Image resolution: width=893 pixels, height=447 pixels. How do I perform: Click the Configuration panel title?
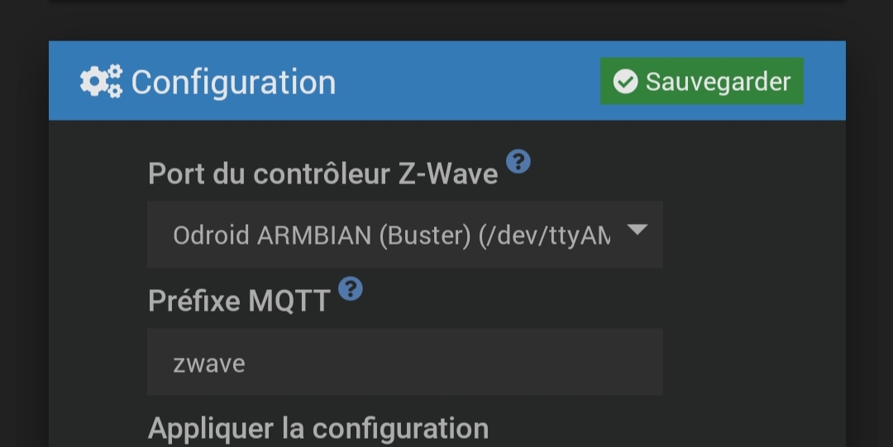point(233,83)
